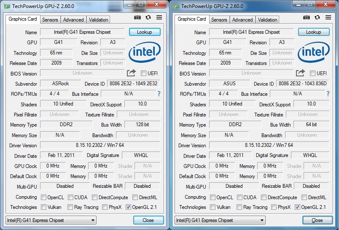Click the Driver Date value in the right window

coord(231,155)
